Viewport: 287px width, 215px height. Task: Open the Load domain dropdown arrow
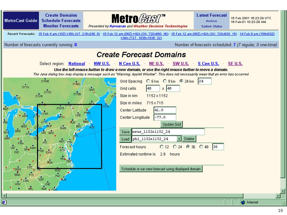pyautogui.click(x=179, y=139)
